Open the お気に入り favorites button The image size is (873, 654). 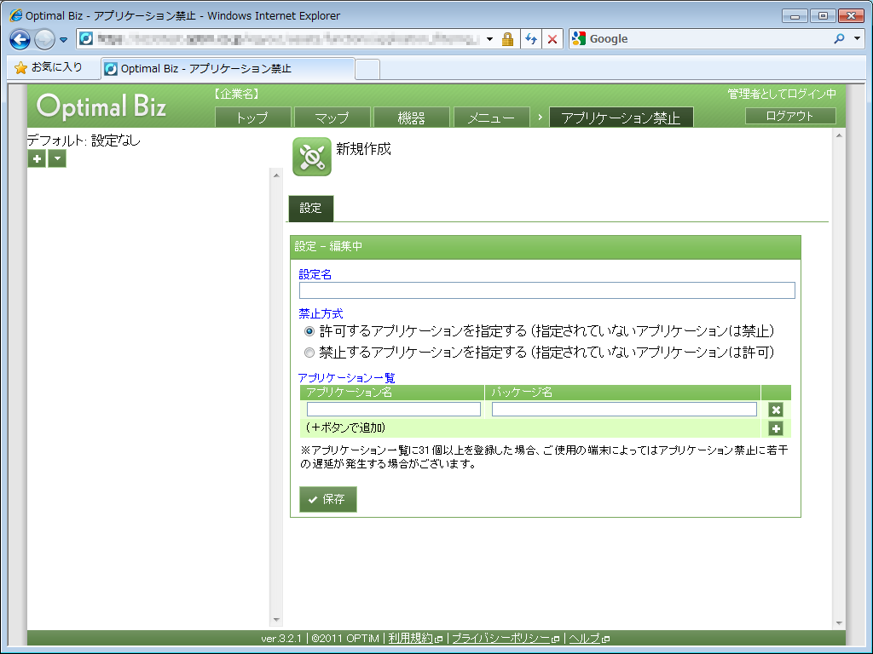pyautogui.click(x=49, y=67)
